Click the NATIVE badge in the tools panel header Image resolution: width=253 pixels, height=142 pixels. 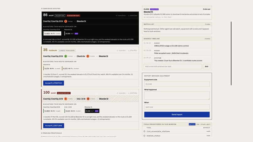point(192,124)
